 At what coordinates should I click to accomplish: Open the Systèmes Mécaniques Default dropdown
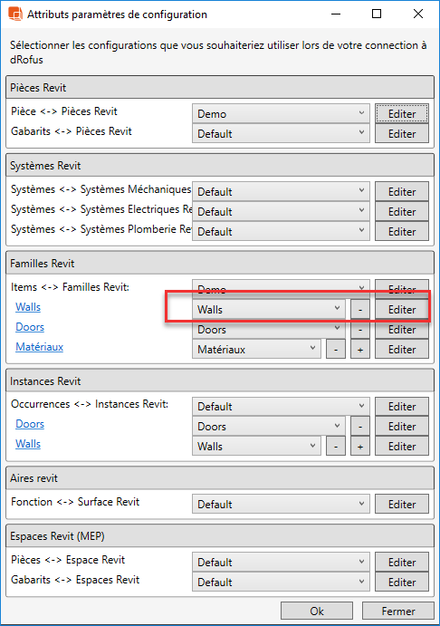pyautogui.click(x=281, y=192)
